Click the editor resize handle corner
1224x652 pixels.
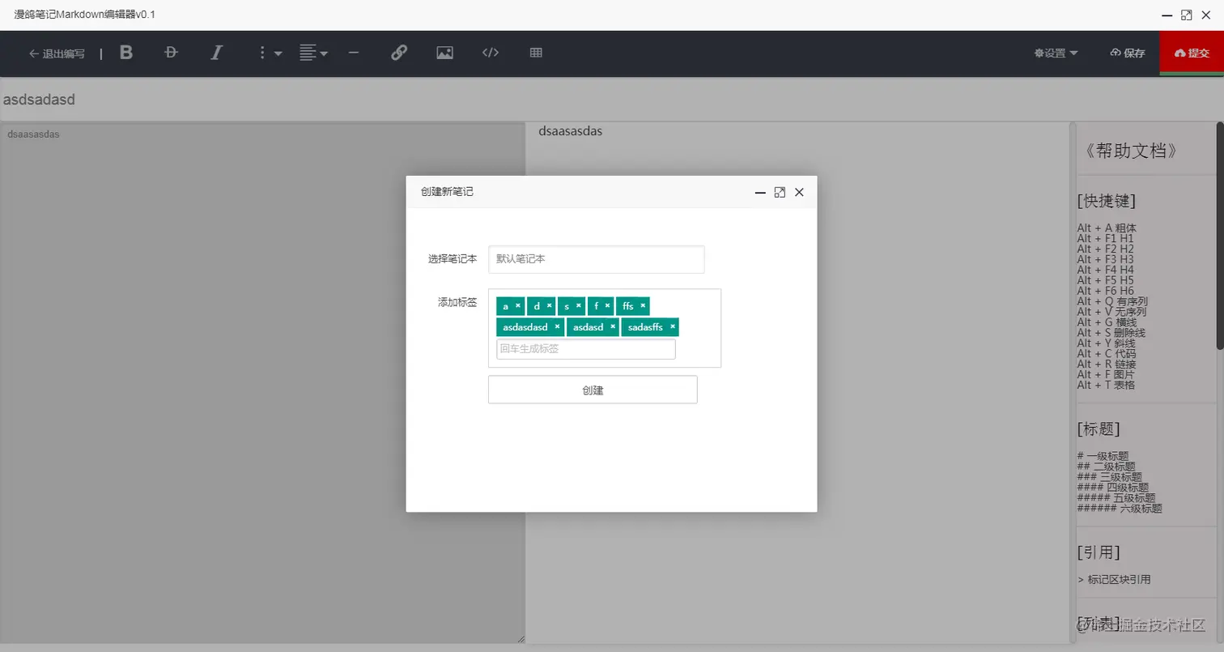[521, 639]
